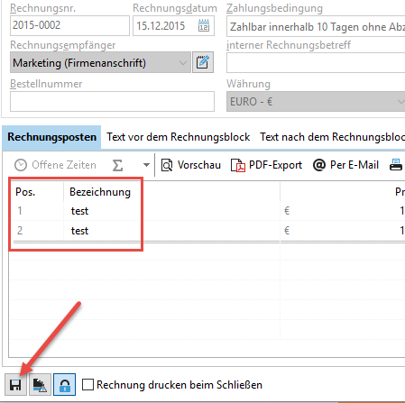Click the printer icon in the toolbar
Viewport: 405px width, 403px height.
coord(396,165)
